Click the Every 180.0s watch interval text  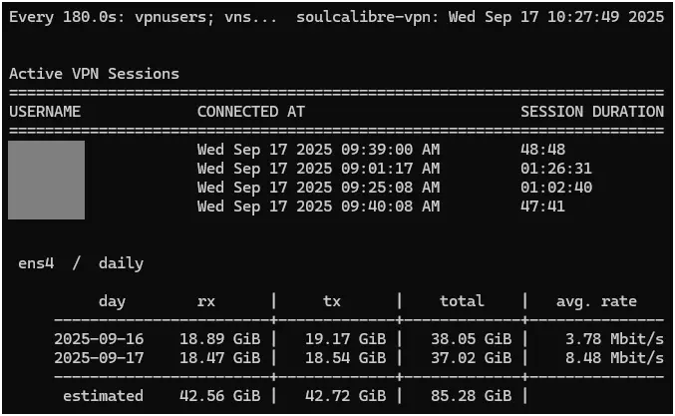tap(67, 17)
